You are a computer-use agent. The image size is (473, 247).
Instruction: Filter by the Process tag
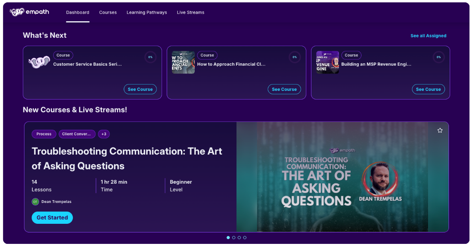tap(44, 134)
